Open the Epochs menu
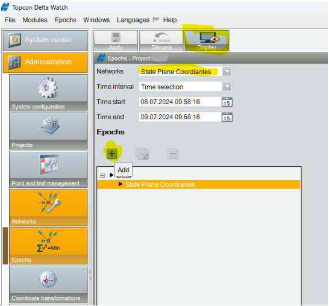The width and height of the screenshot is (329, 306). [x=65, y=20]
